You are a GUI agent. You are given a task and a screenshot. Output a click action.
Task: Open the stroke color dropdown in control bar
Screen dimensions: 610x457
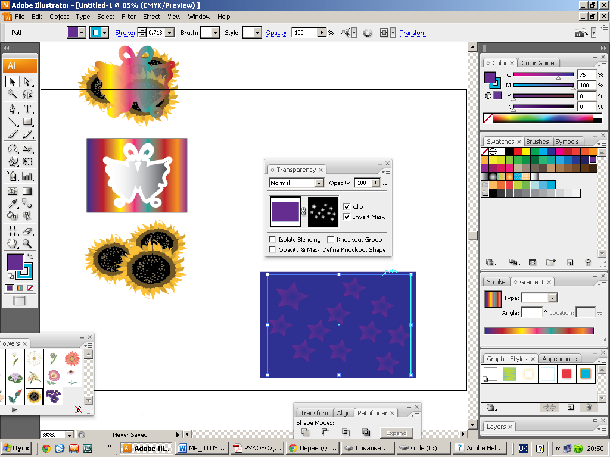pyautogui.click(x=104, y=33)
